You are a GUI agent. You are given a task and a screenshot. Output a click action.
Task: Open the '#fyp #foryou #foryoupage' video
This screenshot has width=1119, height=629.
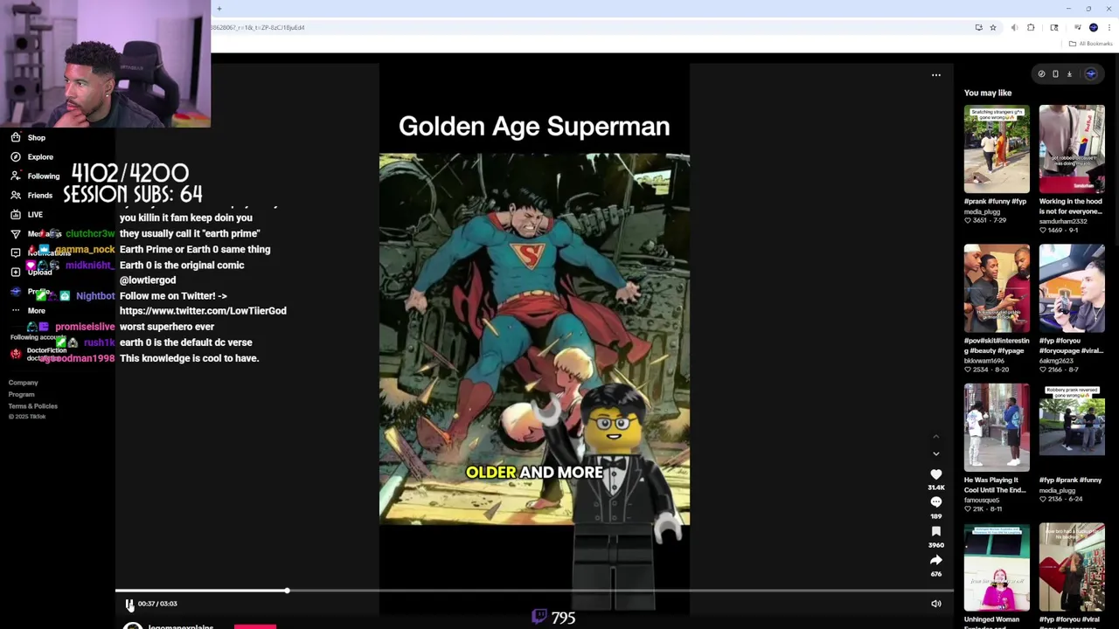(x=1072, y=288)
